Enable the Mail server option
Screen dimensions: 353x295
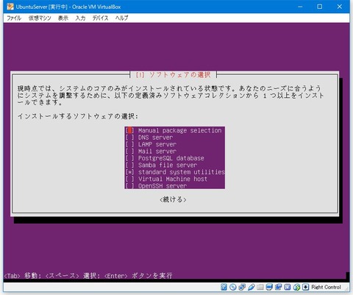click(x=129, y=151)
